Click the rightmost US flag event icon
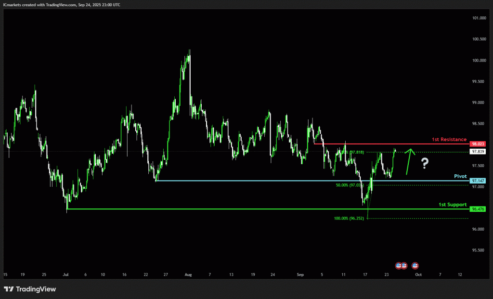 pyautogui.click(x=415, y=265)
